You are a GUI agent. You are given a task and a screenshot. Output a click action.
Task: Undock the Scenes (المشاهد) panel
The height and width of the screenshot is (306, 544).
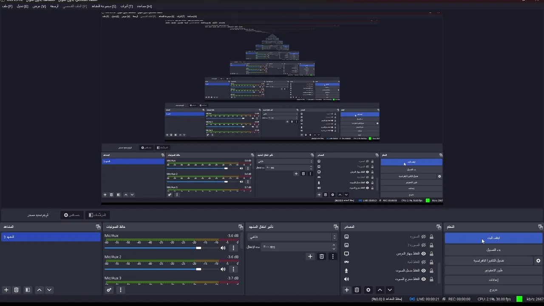(x=98, y=227)
